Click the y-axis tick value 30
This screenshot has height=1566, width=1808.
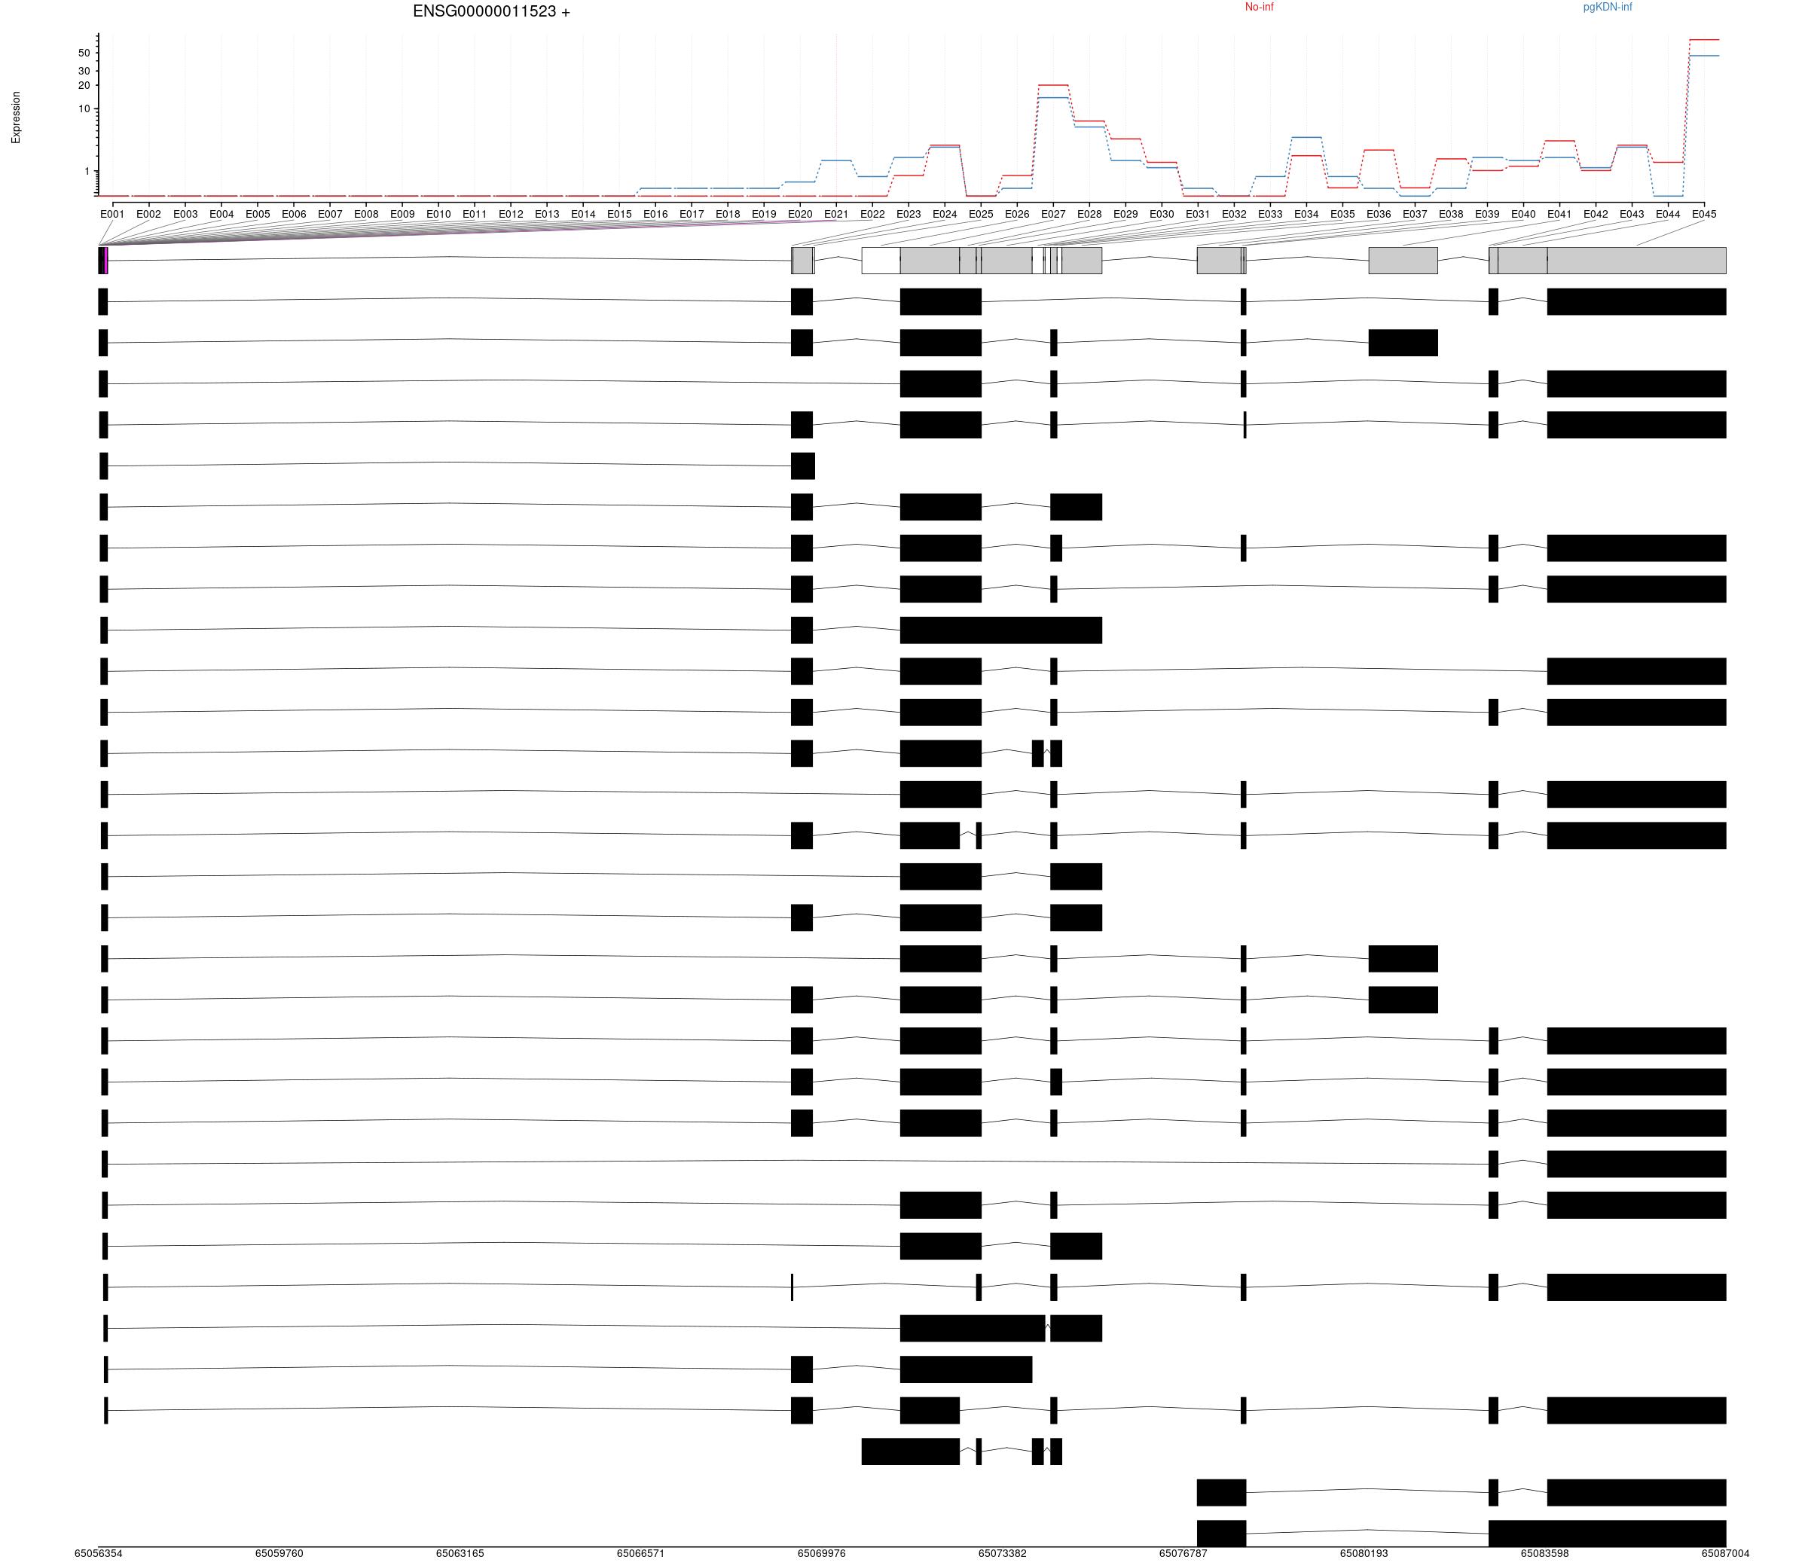pos(84,71)
